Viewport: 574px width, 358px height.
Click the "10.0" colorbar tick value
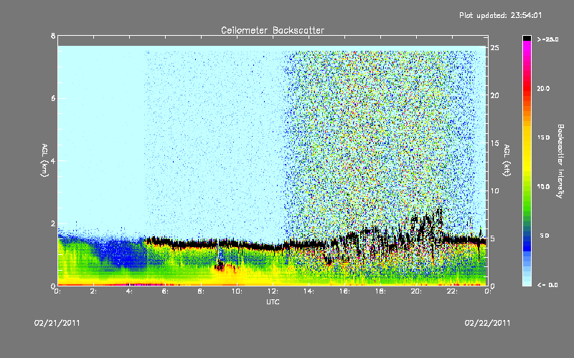543,187
